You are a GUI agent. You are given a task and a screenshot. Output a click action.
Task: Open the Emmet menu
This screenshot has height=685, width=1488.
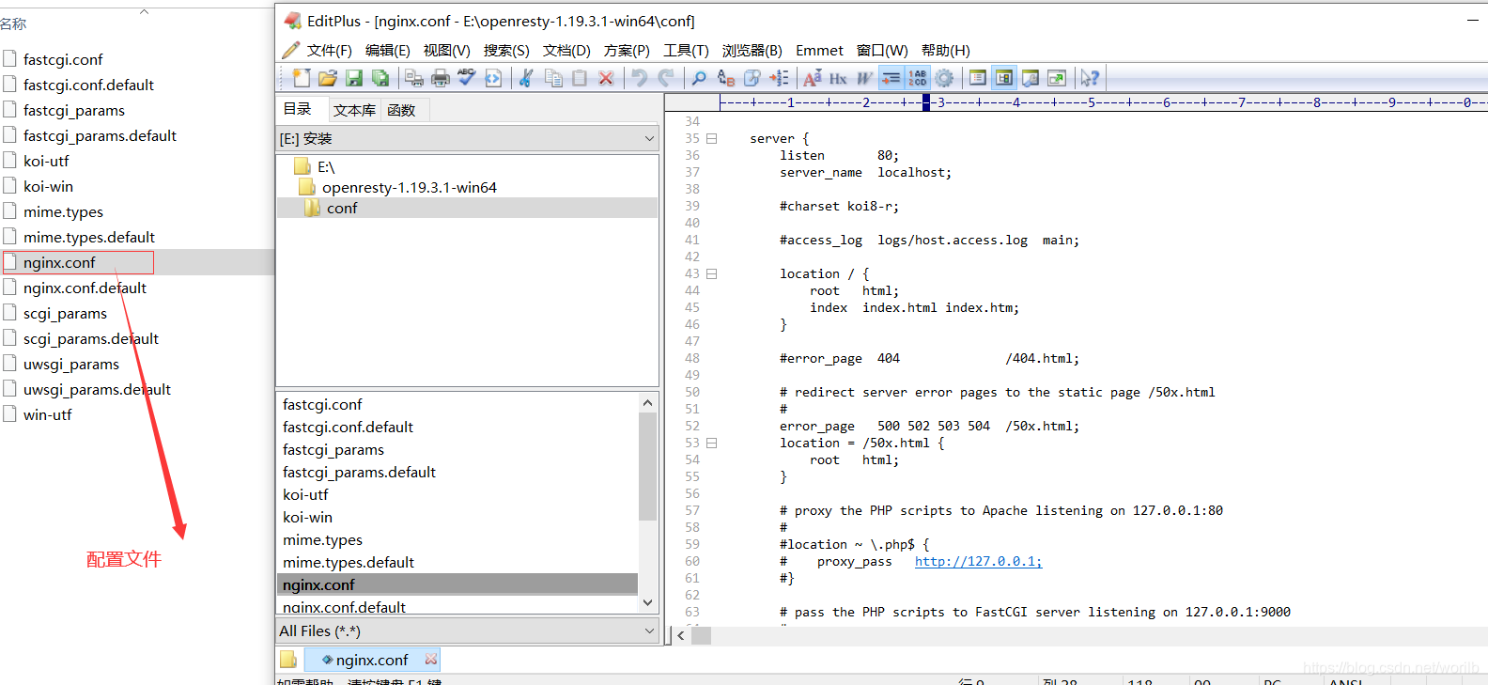point(819,51)
